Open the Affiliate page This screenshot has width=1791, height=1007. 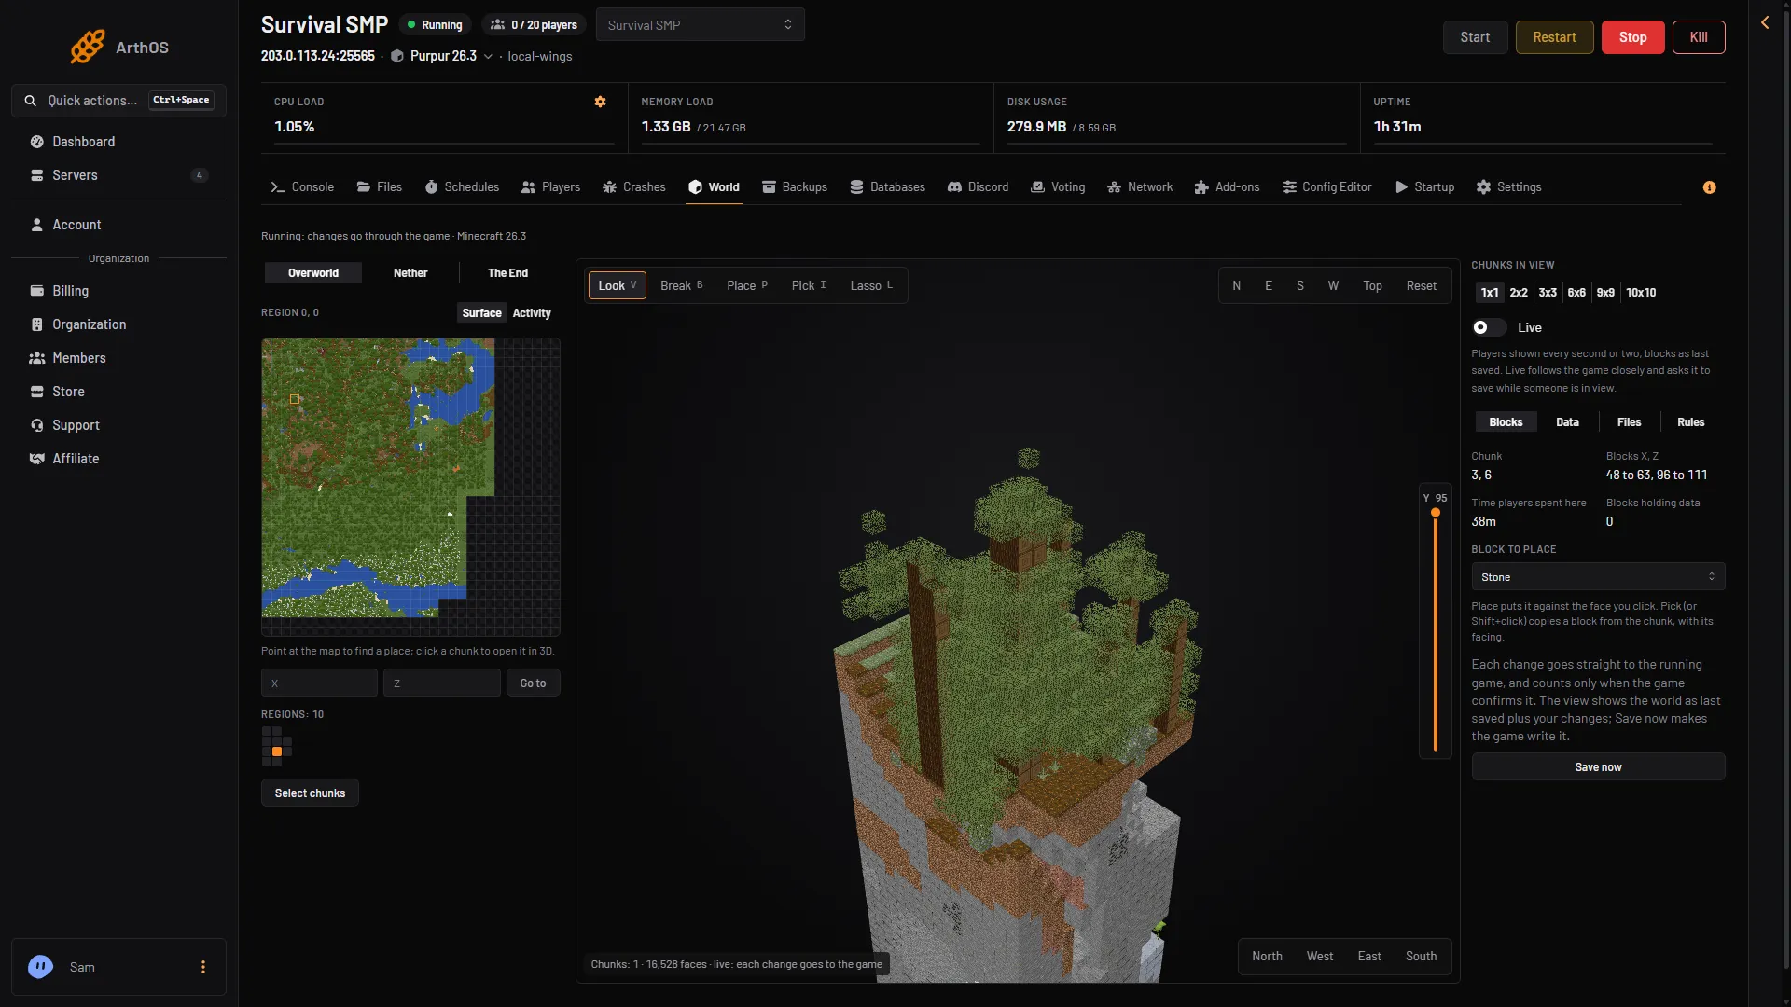coord(118,459)
